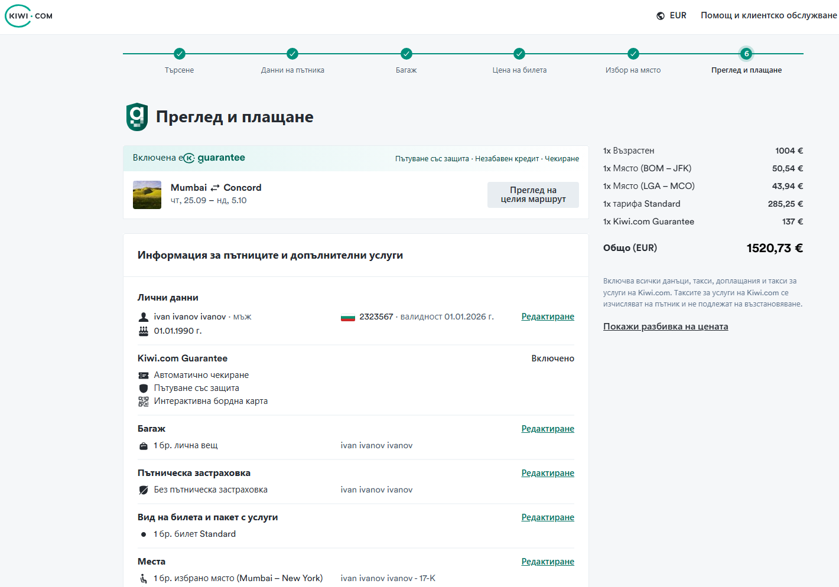Click the Търсене step checkmark icon
The width and height of the screenshot is (839, 587).
(180, 54)
